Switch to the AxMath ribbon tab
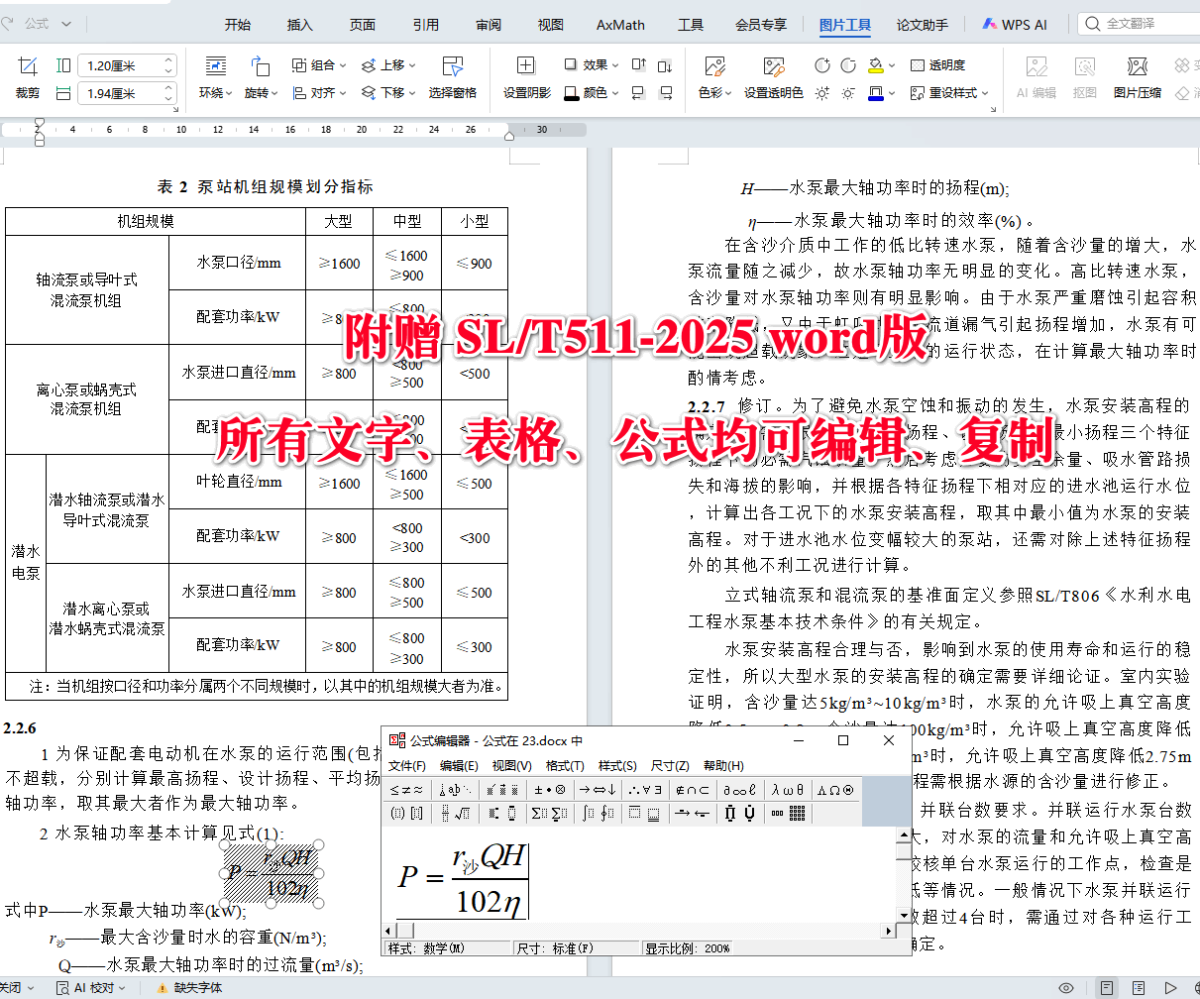Screen dimensions: 1200x999 [620, 25]
